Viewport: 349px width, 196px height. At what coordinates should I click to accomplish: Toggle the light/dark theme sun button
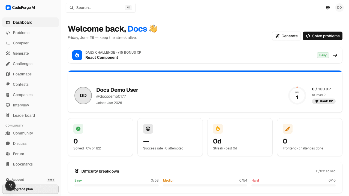click(x=328, y=8)
